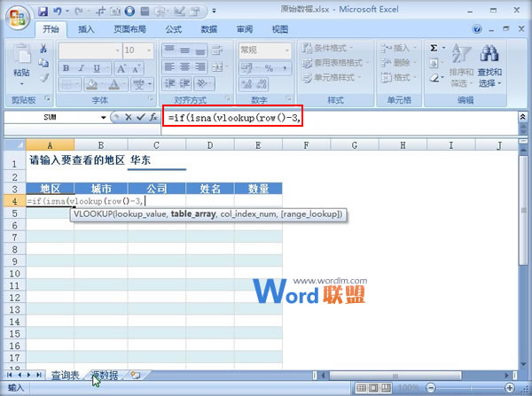The width and height of the screenshot is (532, 396).
Task: Undo the last action
Action: (x=58, y=12)
